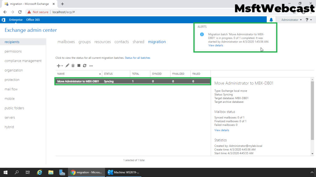Viewport: 316px width, 177px height.
Task: Sort by the TOTAL column header
Action: point(140,74)
